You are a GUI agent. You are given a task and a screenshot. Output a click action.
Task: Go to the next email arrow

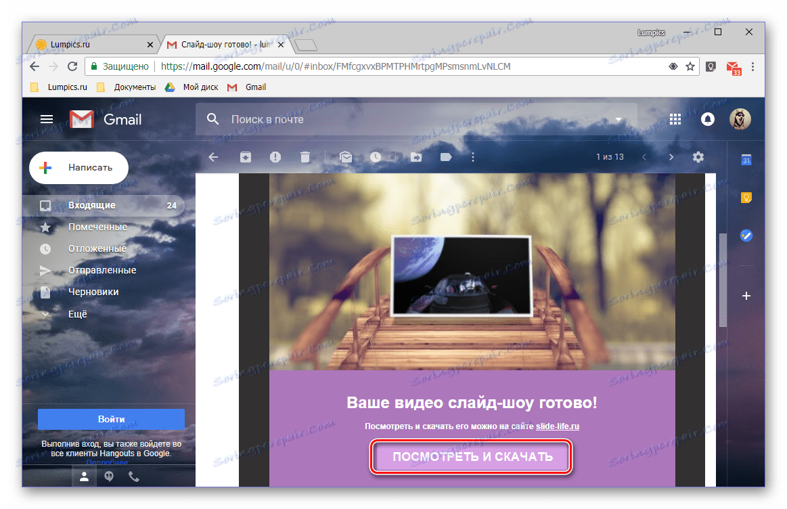[671, 157]
